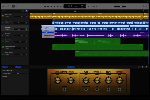The height and width of the screenshot is (100, 150).
Task: Choose "4 - Take 5" from takes menu
Action: pyautogui.click(x=46, y=27)
